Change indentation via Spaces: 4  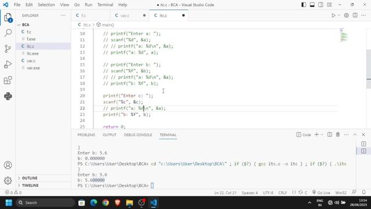click(x=250, y=193)
